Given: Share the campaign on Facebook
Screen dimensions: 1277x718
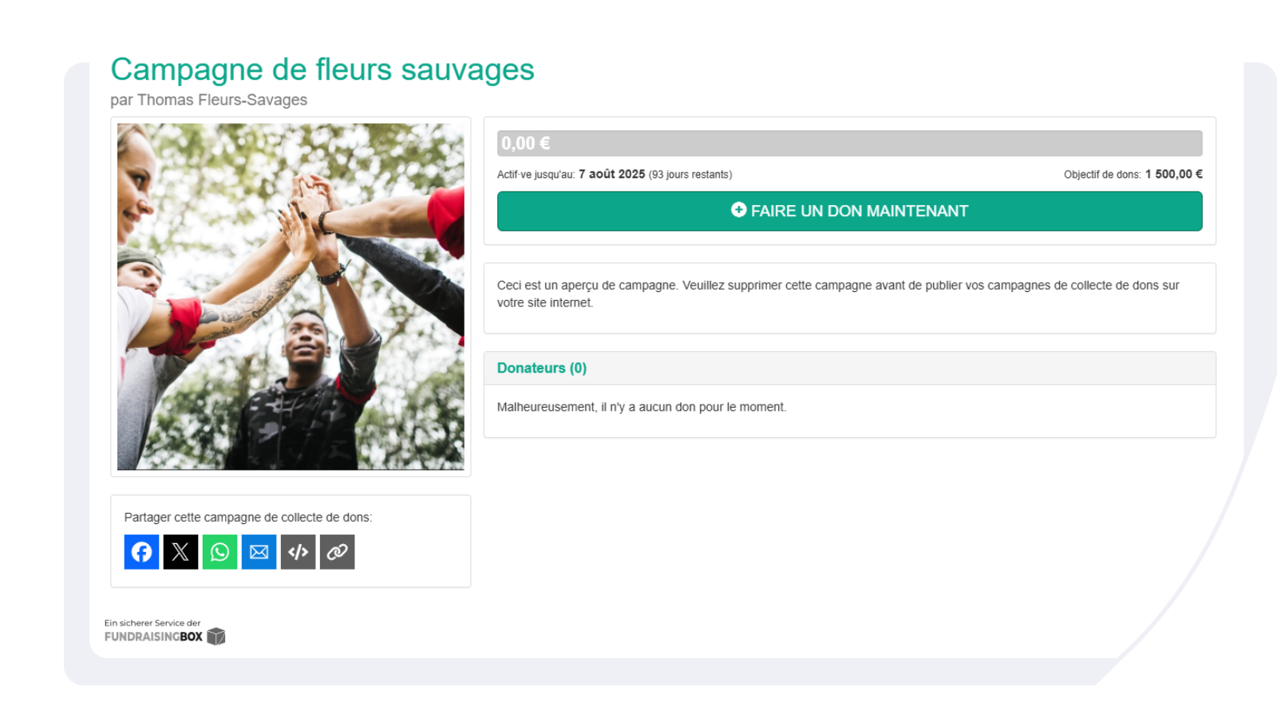Looking at the screenshot, I should click(141, 552).
